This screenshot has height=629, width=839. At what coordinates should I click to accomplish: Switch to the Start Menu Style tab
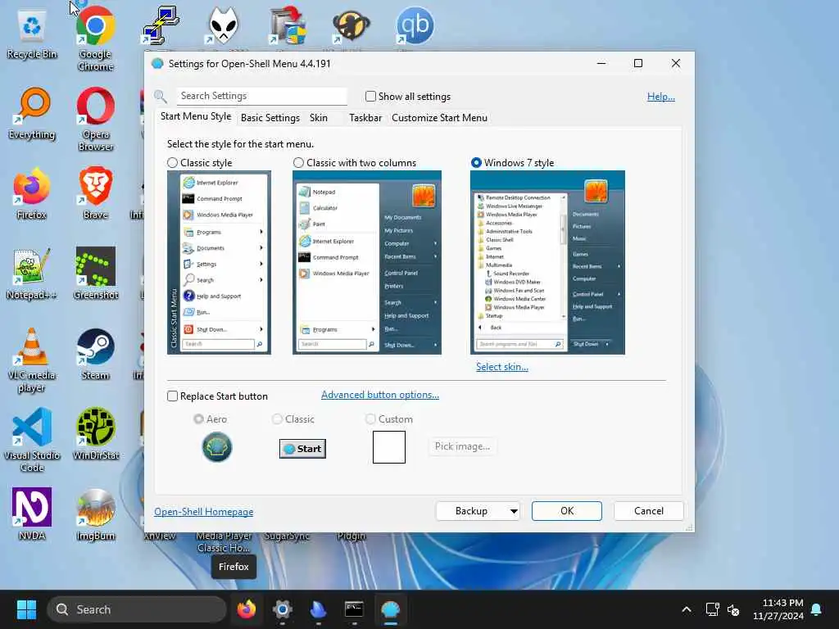pos(196,116)
